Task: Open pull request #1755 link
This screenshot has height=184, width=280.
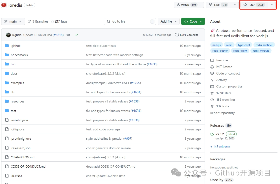Action: click(136, 83)
